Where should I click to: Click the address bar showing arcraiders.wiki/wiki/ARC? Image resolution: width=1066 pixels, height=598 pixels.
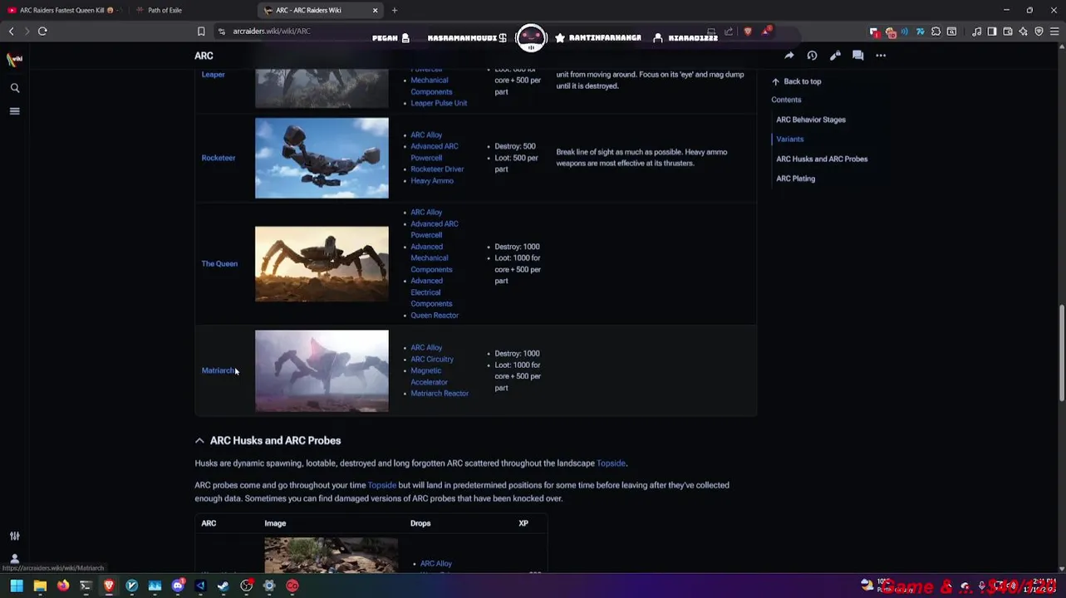pos(271,32)
